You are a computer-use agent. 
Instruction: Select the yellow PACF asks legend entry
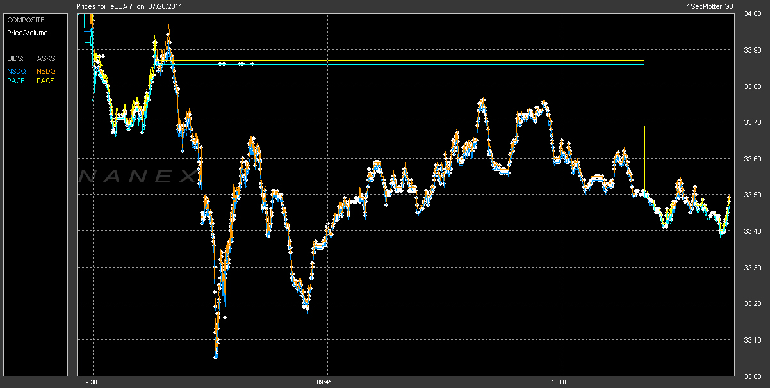(45, 81)
